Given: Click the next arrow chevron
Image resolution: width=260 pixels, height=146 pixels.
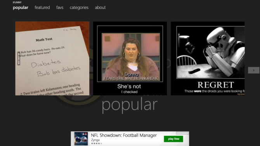Looking at the screenshot, I should pyautogui.click(x=253, y=70).
